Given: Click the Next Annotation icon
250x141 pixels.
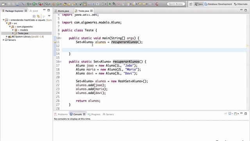Looking at the screenshot, I should point(128,4).
